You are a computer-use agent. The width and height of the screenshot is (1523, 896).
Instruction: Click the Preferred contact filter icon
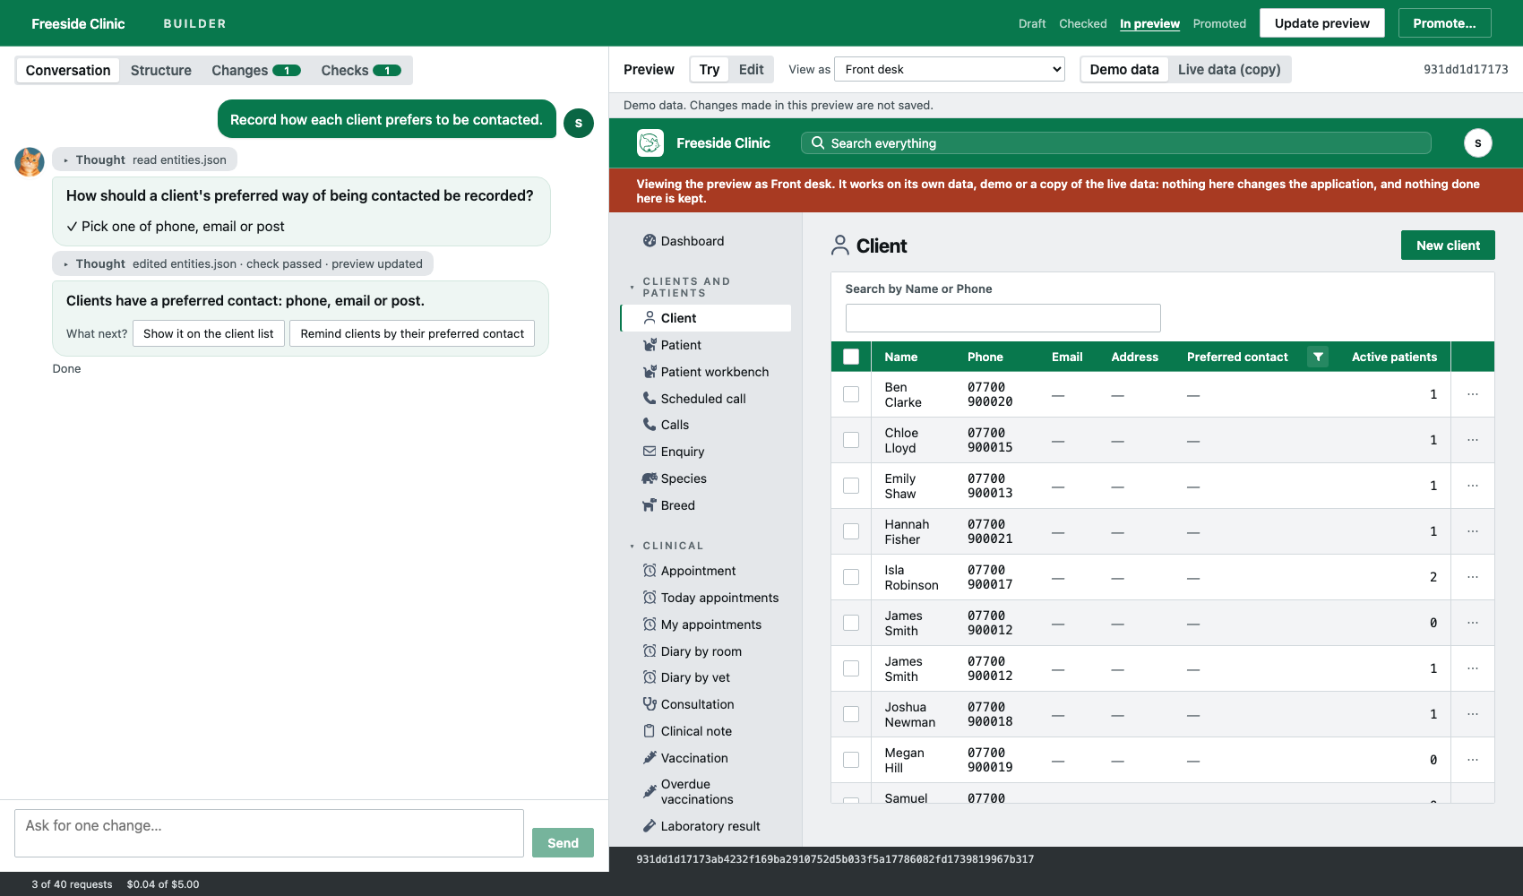click(x=1318, y=357)
